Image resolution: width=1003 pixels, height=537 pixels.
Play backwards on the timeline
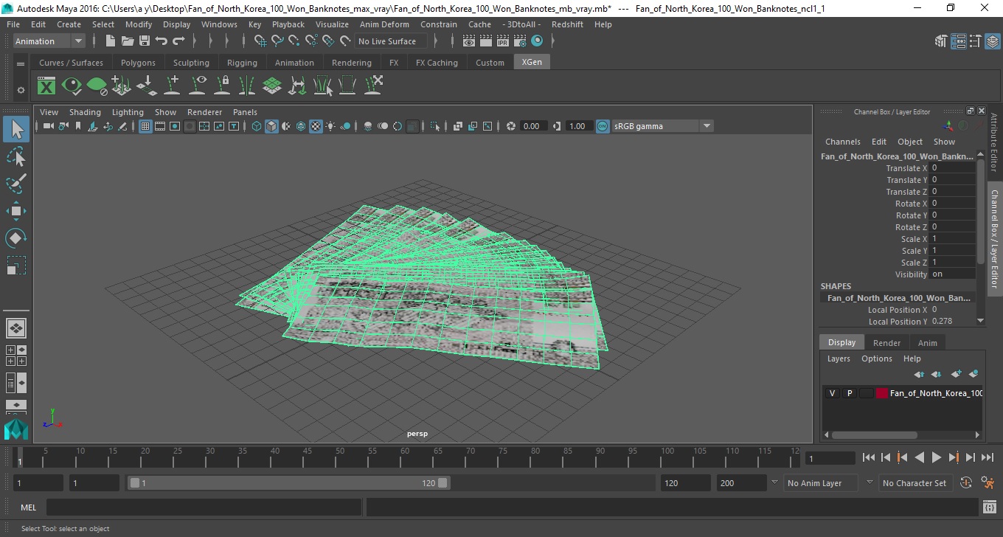point(919,458)
